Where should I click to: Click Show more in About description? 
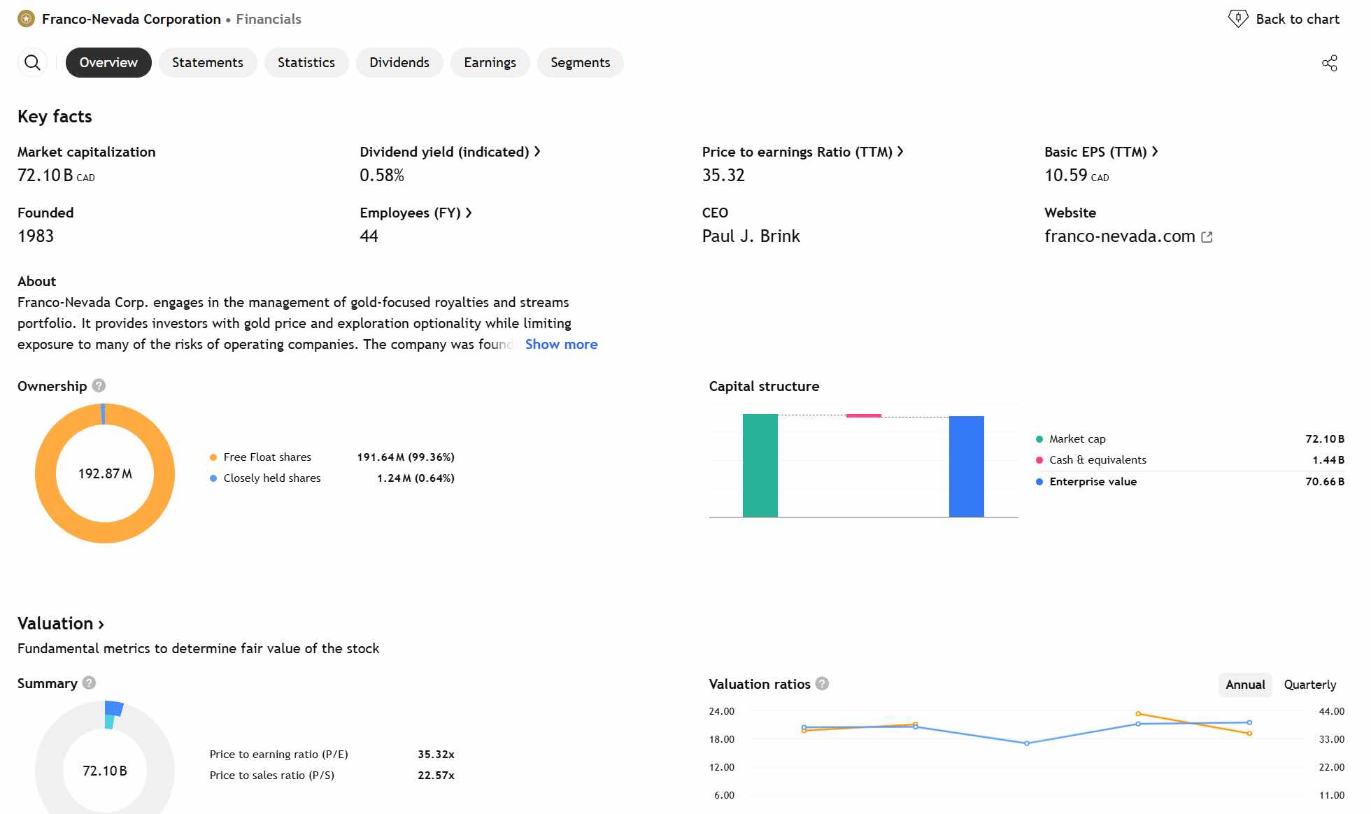click(562, 344)
